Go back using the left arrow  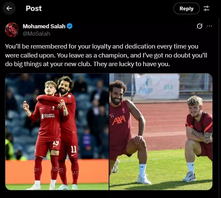coord(9,8)
